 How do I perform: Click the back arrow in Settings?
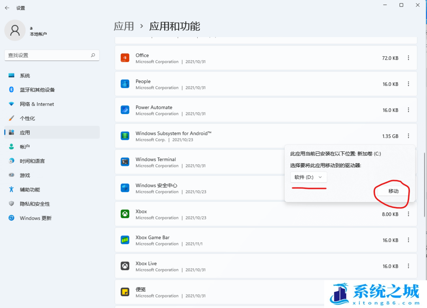click(x=7, y=8)
